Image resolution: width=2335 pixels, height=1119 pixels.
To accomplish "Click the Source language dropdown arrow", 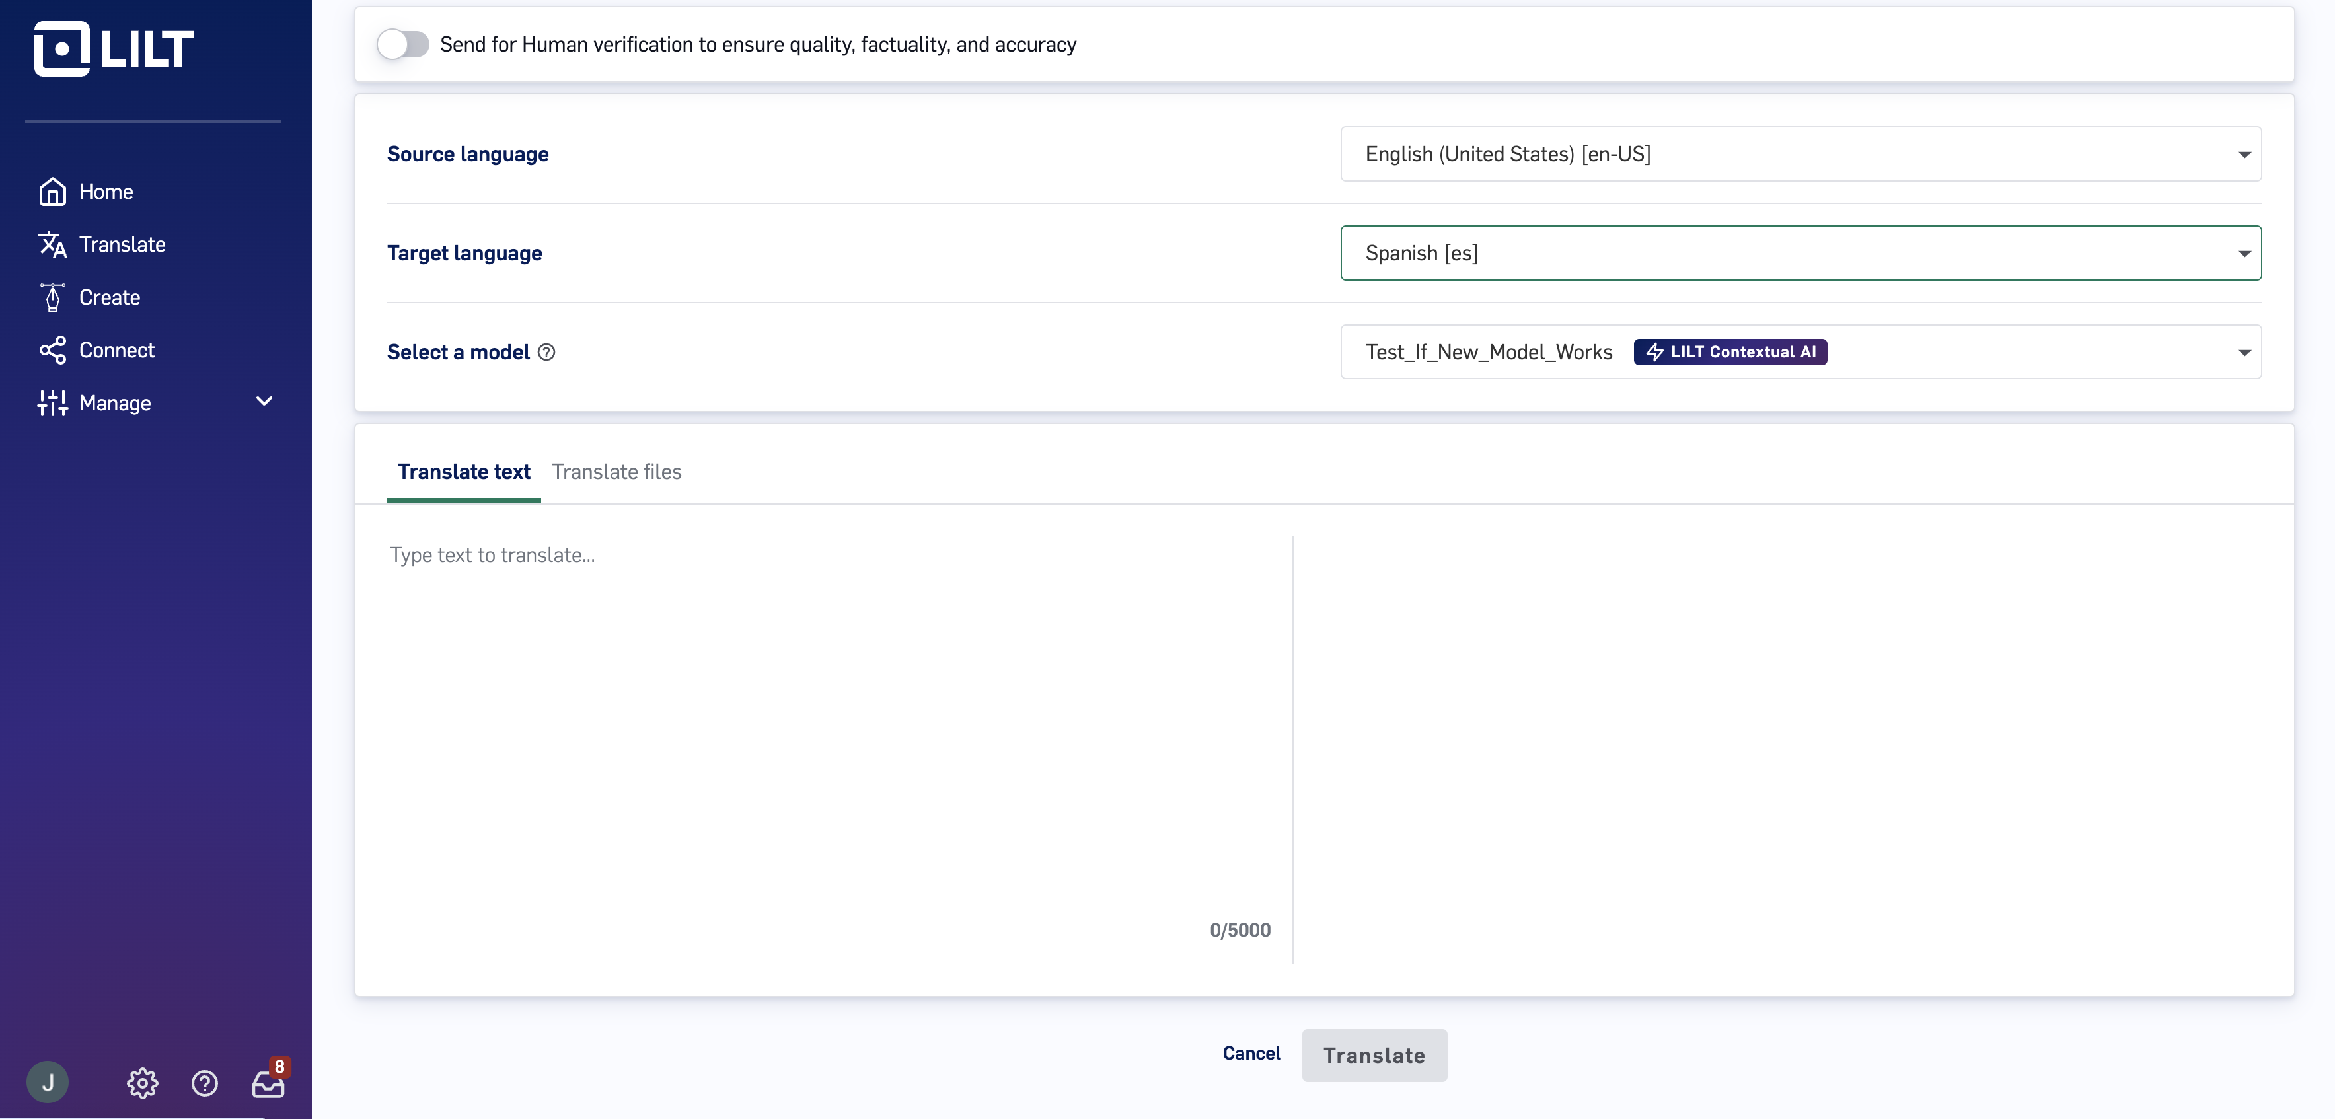I will point(2244,155).
